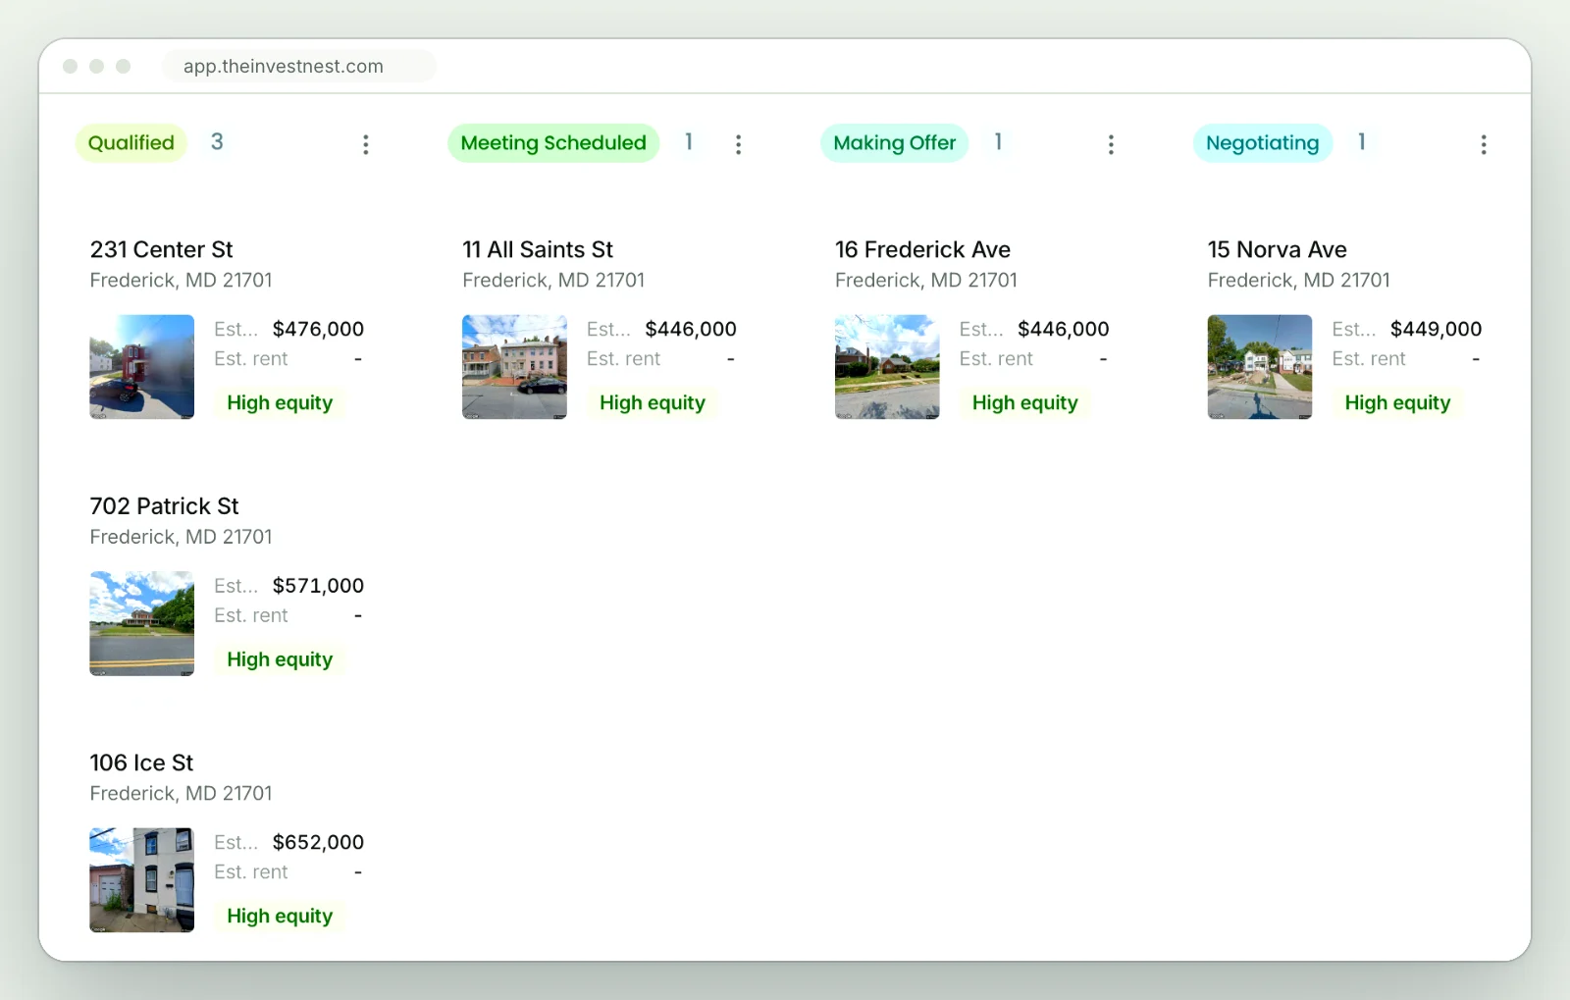1570x1000 pixels.
Task: Click High equity tag on 16 Frederick Ave
Action: 1025,403
